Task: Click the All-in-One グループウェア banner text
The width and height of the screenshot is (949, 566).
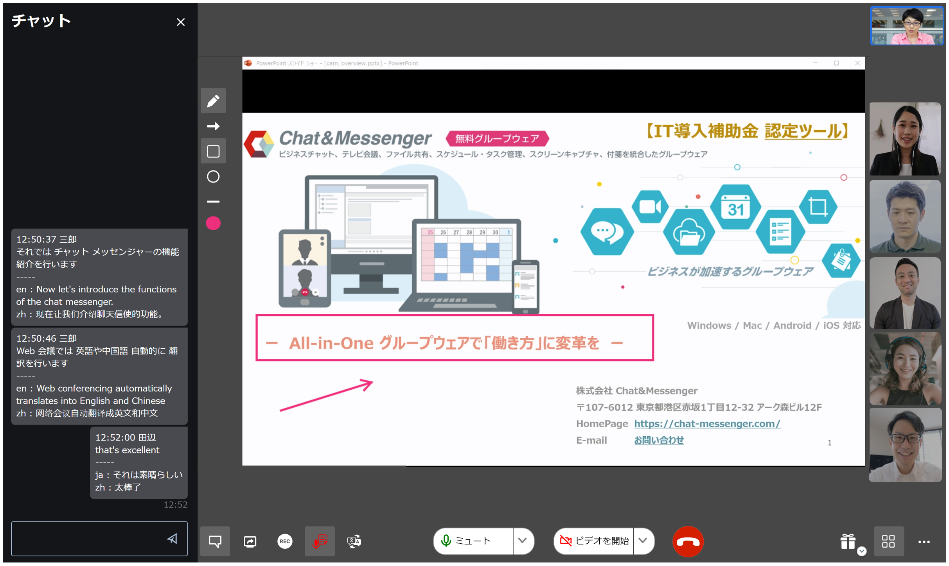Action: (x=444, y=343)
